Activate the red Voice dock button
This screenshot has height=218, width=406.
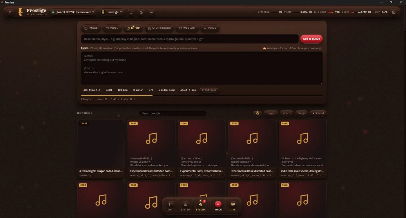click(218, 206)
